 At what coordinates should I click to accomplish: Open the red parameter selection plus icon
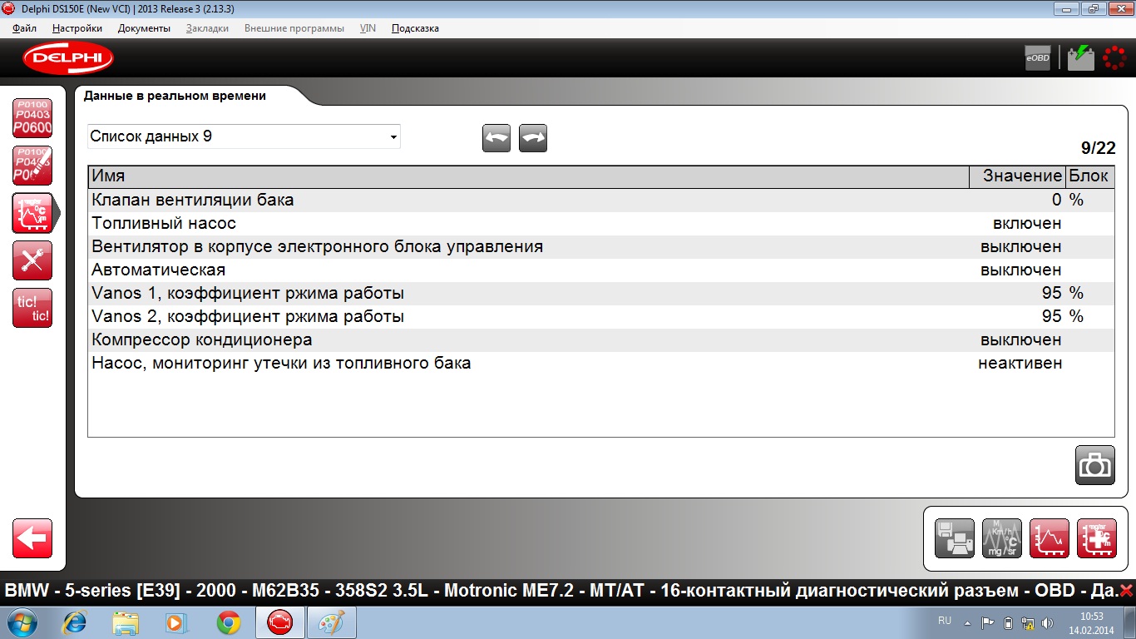(1097, 538)
